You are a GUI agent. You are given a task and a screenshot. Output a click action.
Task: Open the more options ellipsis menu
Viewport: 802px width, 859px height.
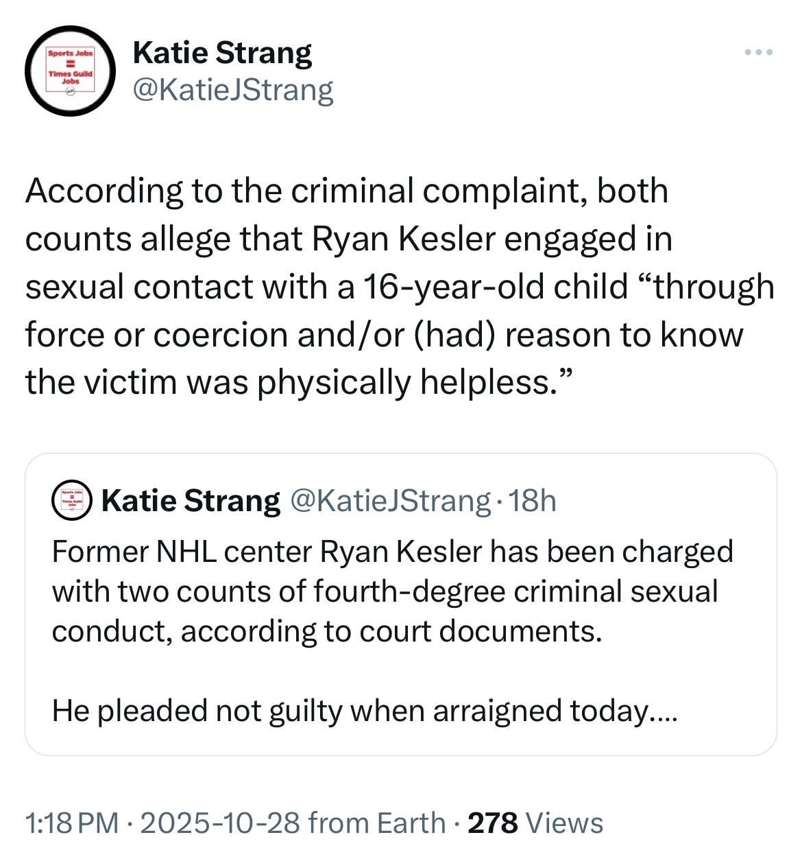pos(760,52)
